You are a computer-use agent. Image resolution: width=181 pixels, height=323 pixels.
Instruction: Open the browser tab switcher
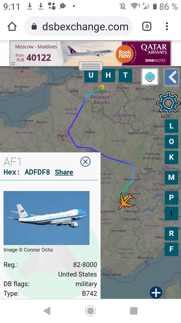tap(147, 26)
